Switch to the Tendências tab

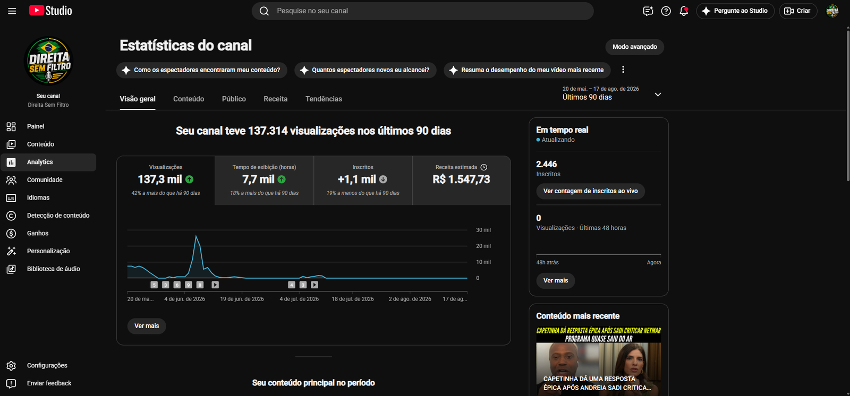click(324, 99)
